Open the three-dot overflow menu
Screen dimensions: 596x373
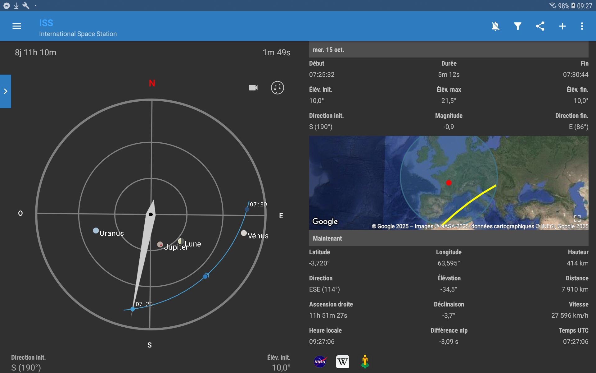(x=582, y=26)
